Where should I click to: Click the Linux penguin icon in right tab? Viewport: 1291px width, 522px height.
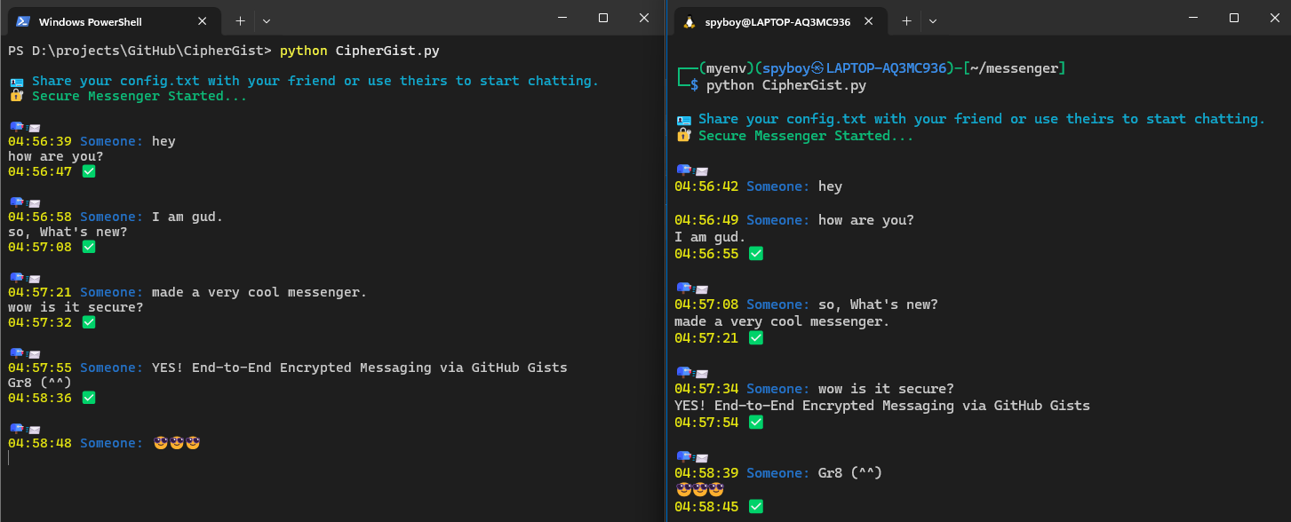[x=689, y=21]
